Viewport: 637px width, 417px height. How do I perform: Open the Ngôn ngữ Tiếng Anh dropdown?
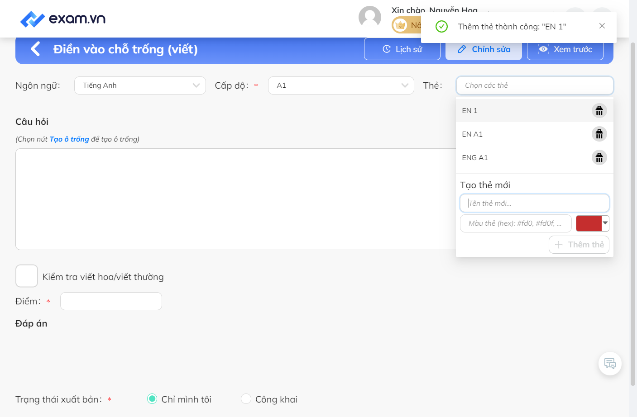[140, 85]
